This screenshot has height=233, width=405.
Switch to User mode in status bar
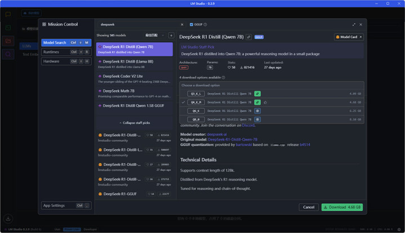pos(57,229)
